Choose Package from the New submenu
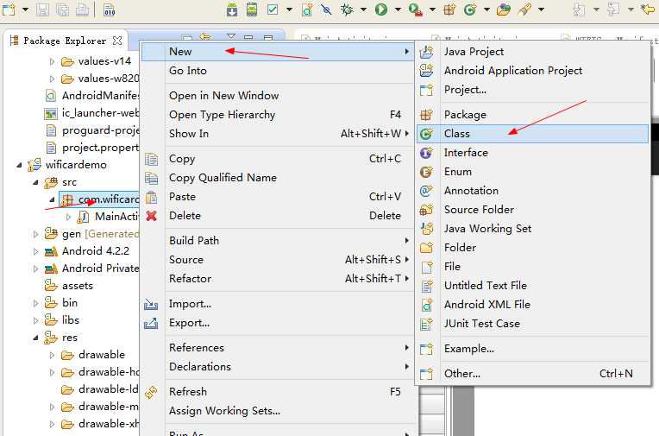The height and width of the screenshot is (436, 659). (532, 115)
